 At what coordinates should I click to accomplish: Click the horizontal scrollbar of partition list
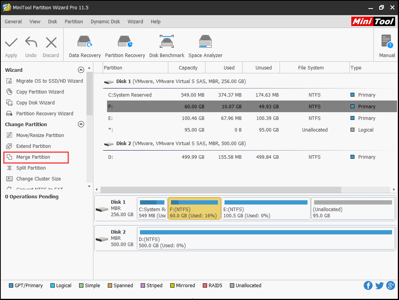pos(221,189)
